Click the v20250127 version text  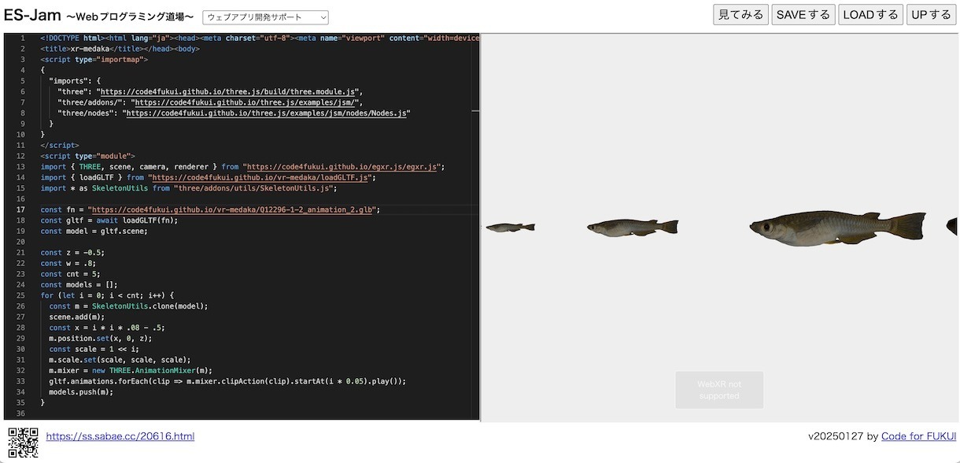[836, 436]
